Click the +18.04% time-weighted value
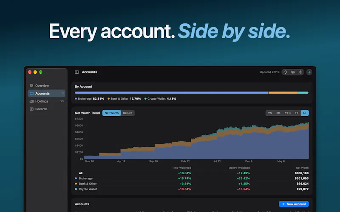This screenshot has width=340, height=212. [x=184, y=173]
